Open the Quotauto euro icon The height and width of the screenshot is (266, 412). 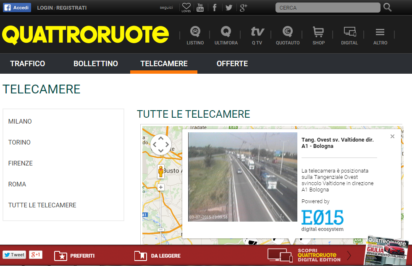(x=288, y=32)
